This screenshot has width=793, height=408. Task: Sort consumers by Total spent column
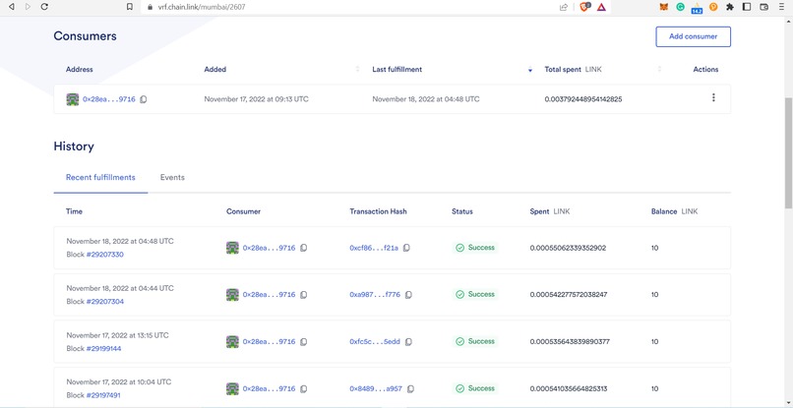[x=659, y=69]
